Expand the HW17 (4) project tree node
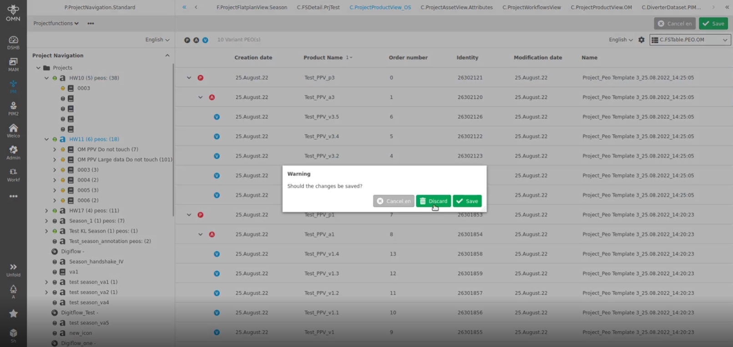 coord(46,211)
